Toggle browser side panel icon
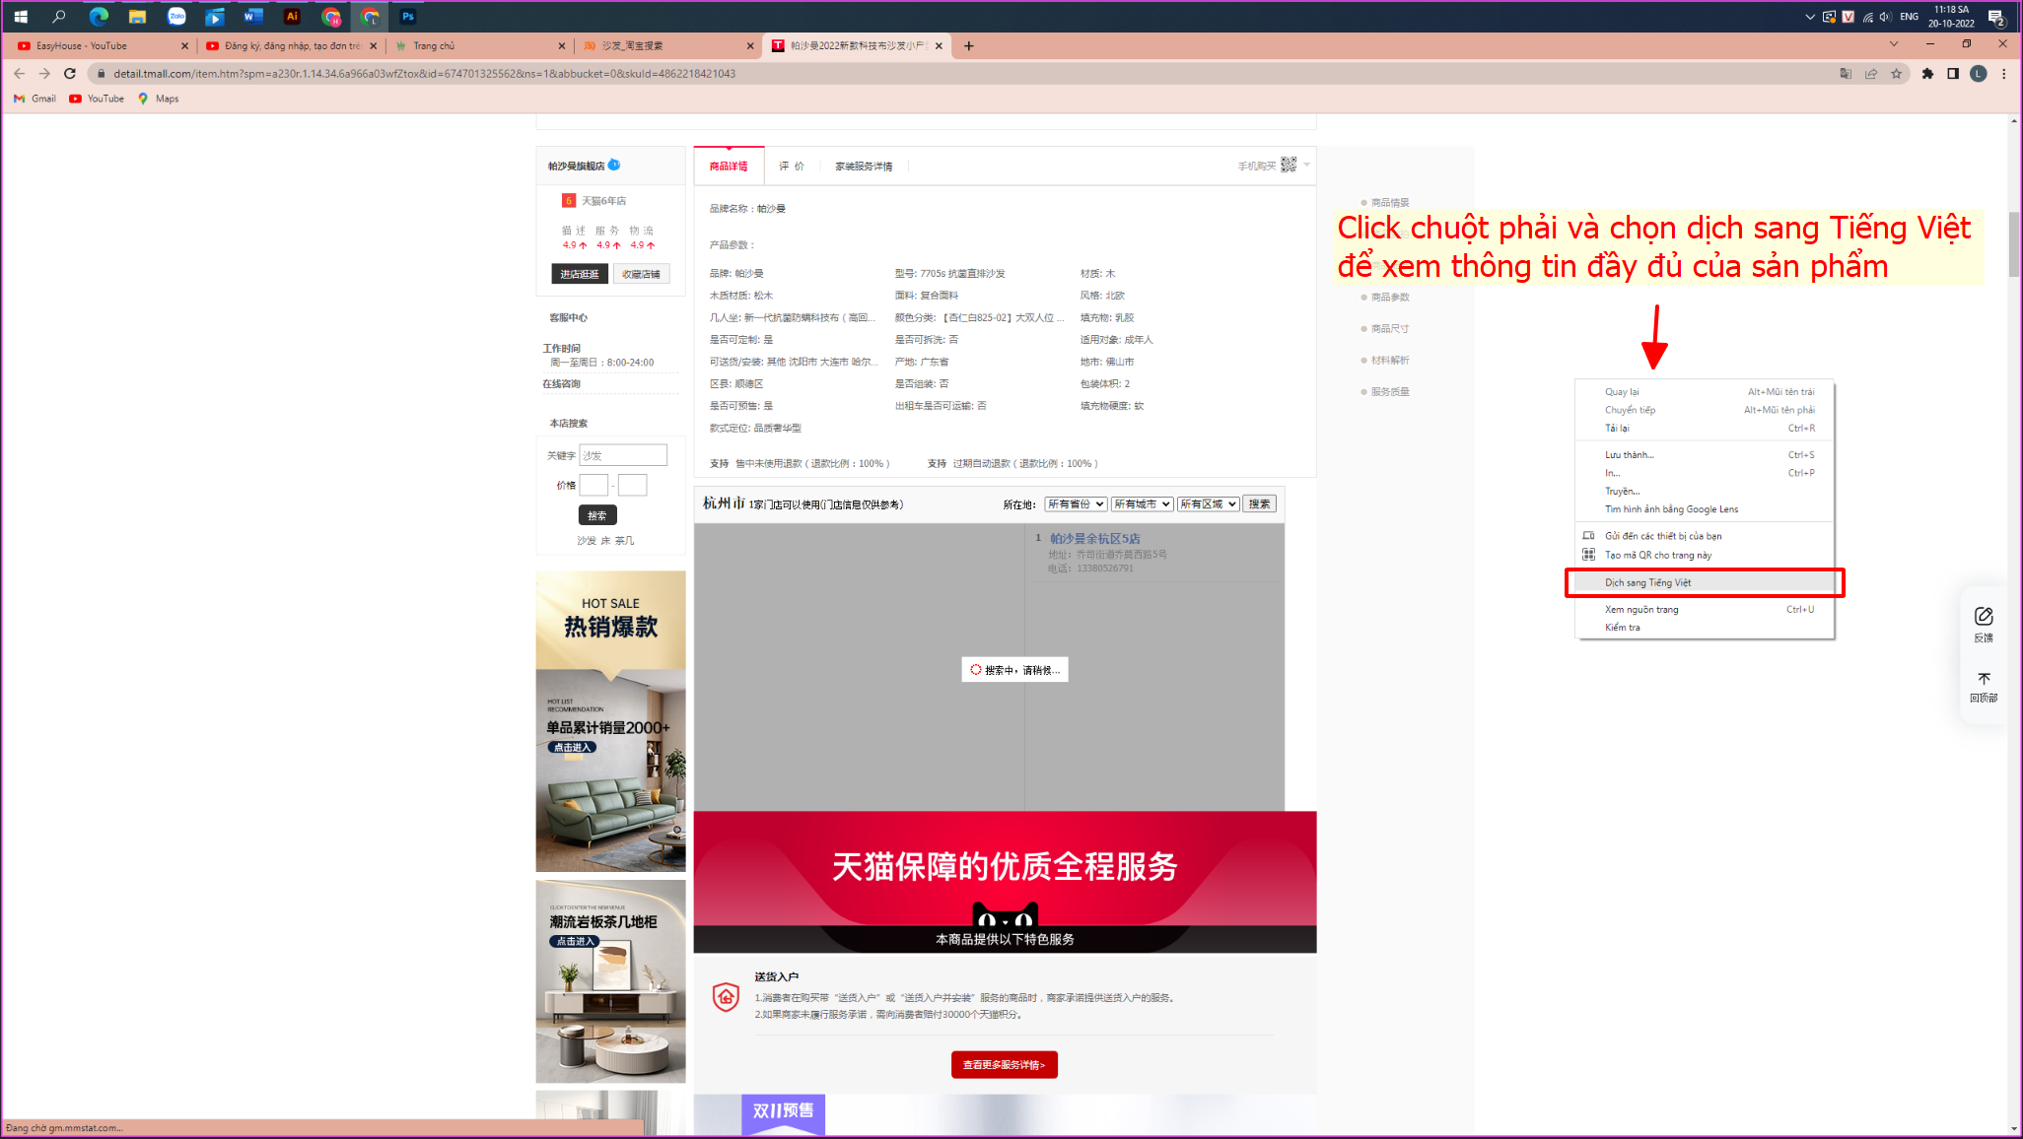Image resolution: width=2023 pixels, height=1139 pixels. [x=1953, y=74]
